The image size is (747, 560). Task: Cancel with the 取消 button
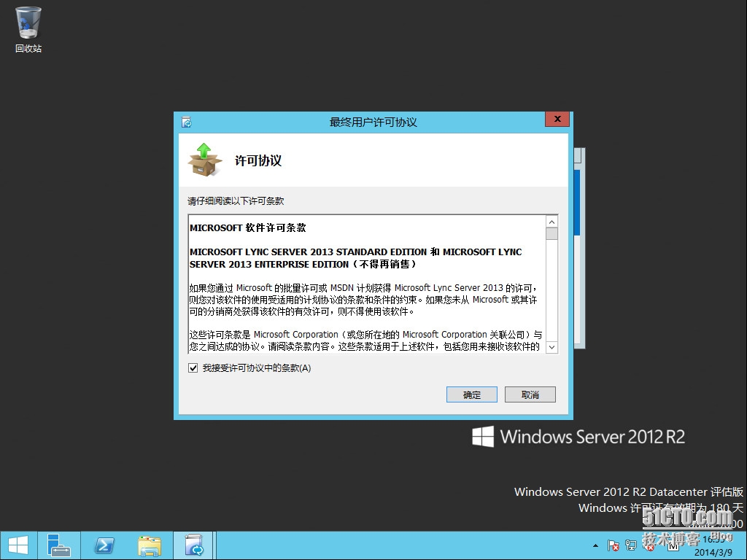(x=530, y=394)
